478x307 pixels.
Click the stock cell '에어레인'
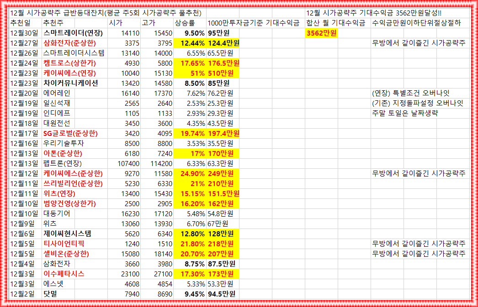point(57,94)
